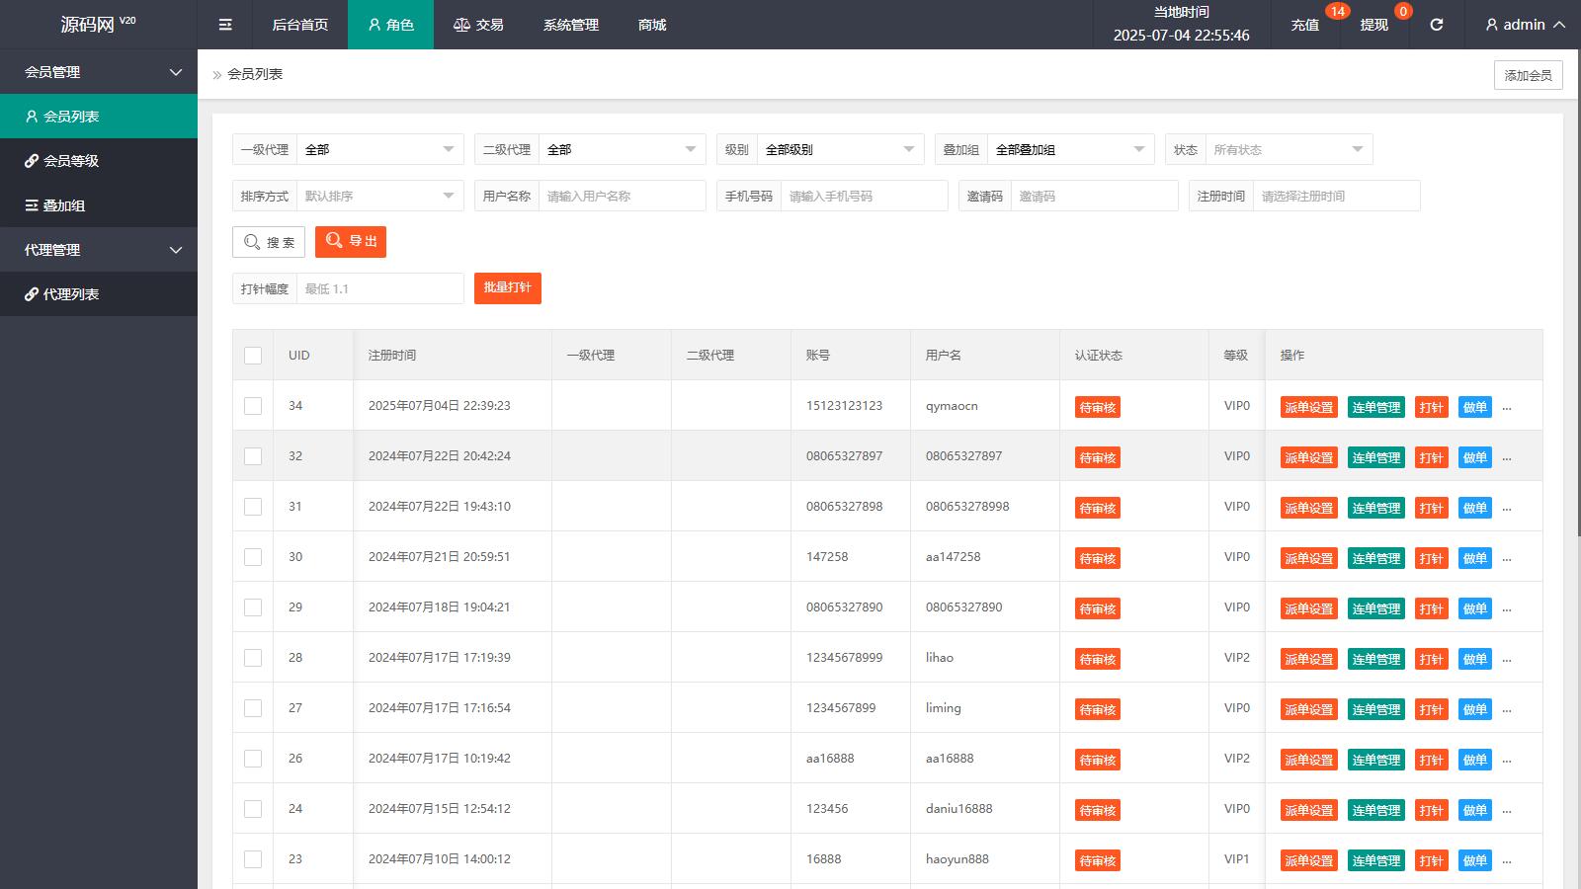Viewport: 1581px width, 889px height.
Task: Collapse the 会员管理 sidebar group
Action: tap(99, 72)
